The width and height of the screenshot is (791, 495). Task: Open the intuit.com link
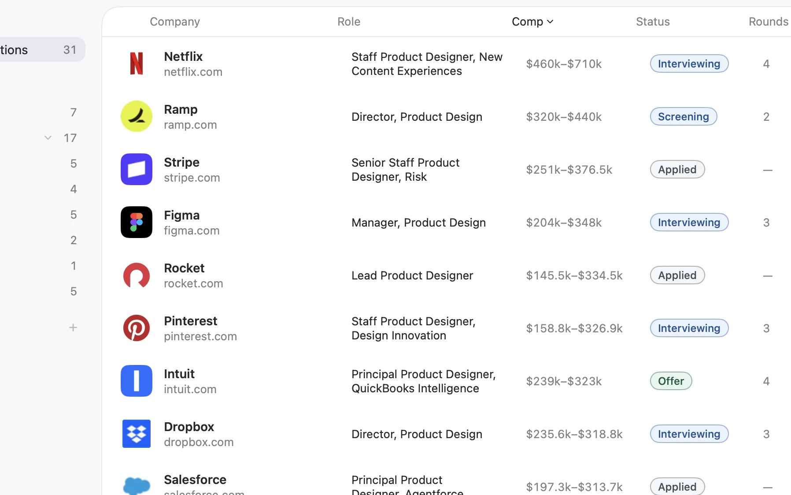coord(190,389)
